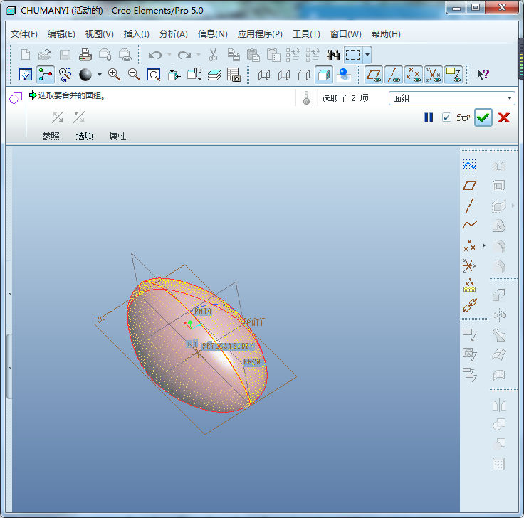The image size is (524, 518).
Task: Click the 选取了 2 项 status text
Action: pyautogui.click(x=345, y=98)
